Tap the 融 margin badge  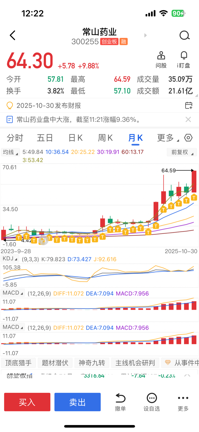124,42
